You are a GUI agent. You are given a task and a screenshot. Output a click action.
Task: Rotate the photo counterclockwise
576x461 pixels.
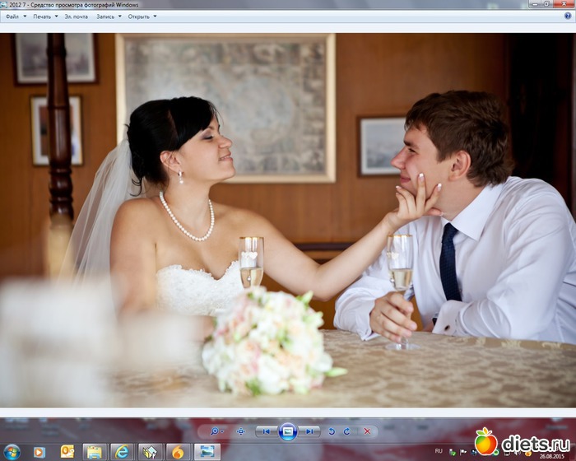pos(332,431)
